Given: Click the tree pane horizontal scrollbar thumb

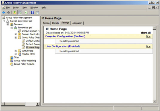Looking at the screenshot, I should tap(15, 104).
